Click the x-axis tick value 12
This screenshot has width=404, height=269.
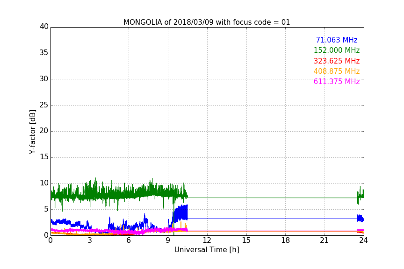207,241
